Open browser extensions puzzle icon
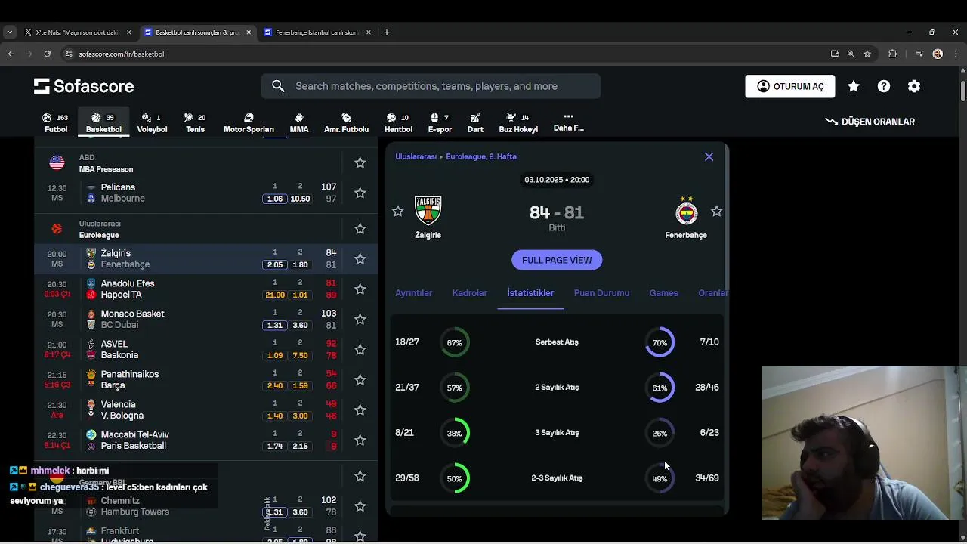The image size is (967, 544). (893, 54)
